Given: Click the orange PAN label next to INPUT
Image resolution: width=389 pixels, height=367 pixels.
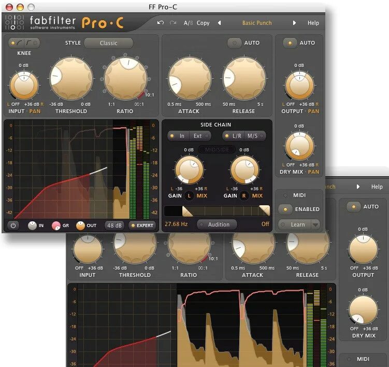Looking at the screenshot, I should coord(35,111).
